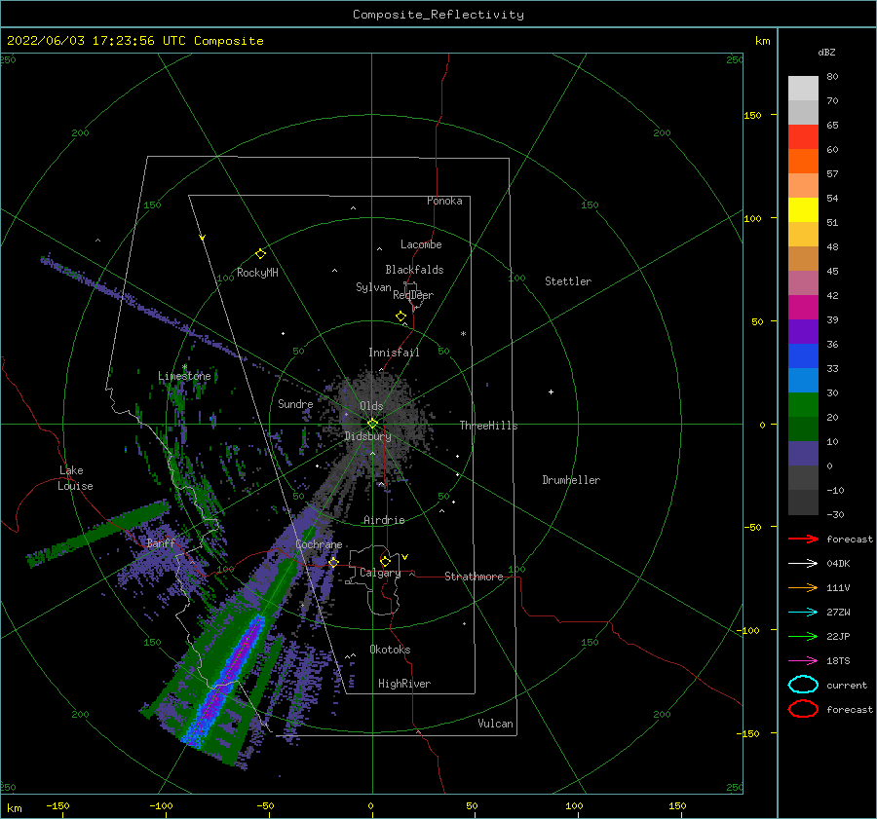The height and width of the screenshot is (819, 877).
Task: Click the Innisfail town label
Action: [x=394, y=353]
